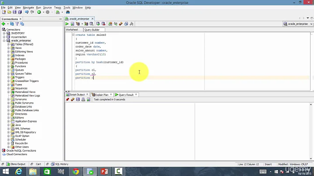Save the current worksheet with the disk icon
Image resolution: width=314 pixels, height=176 pixels.
pyautogui.click(x=14, y=12)
